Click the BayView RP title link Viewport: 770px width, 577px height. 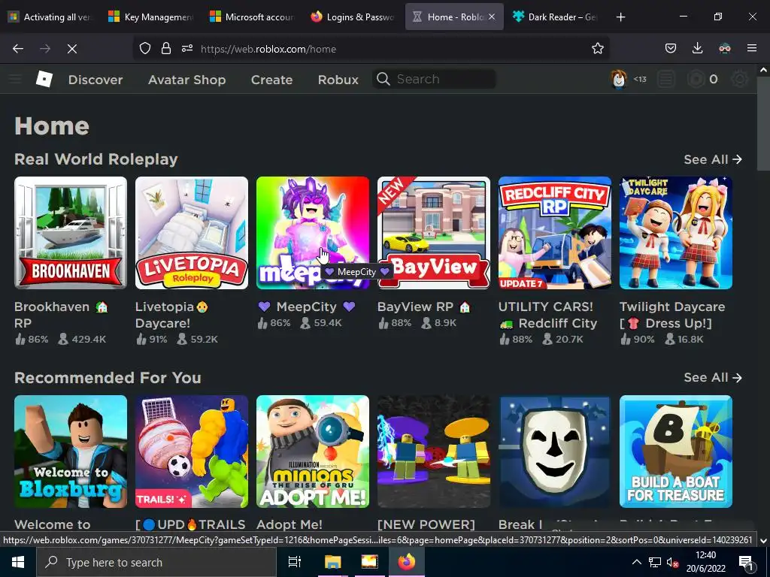[424, 307]
